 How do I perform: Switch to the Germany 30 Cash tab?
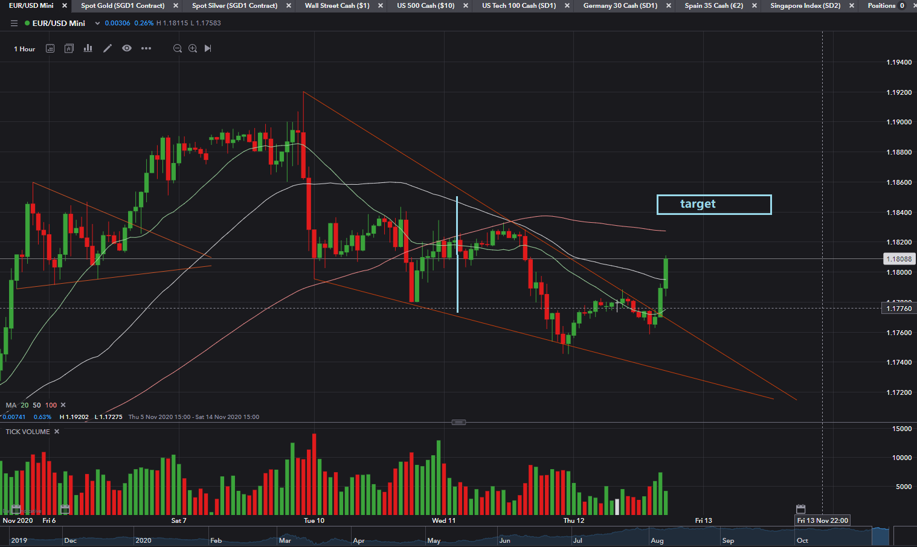coord(620,5)
